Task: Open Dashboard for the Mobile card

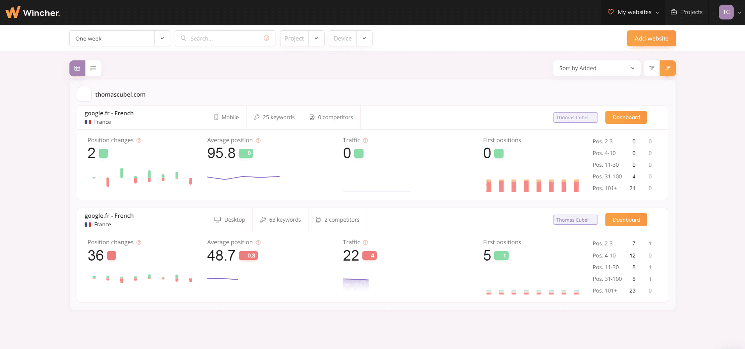Action: [626, 117]
